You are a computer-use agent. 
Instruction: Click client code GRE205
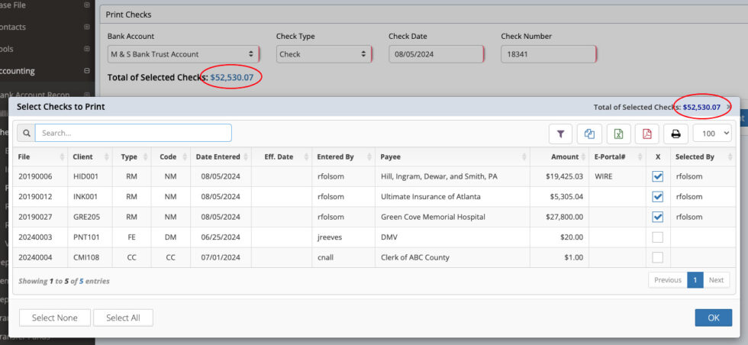[86, 217]
